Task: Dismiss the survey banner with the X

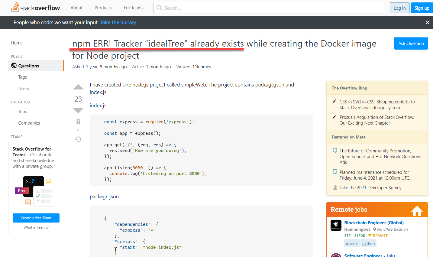Action: (428, 22)
